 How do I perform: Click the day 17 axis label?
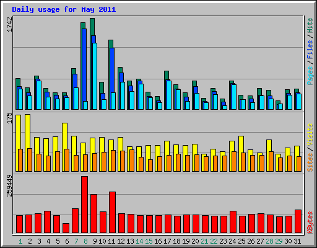coord(167,241)
